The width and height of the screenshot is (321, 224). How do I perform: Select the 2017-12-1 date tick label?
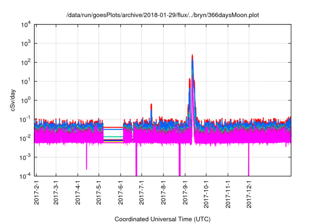(x=248, y=192)
